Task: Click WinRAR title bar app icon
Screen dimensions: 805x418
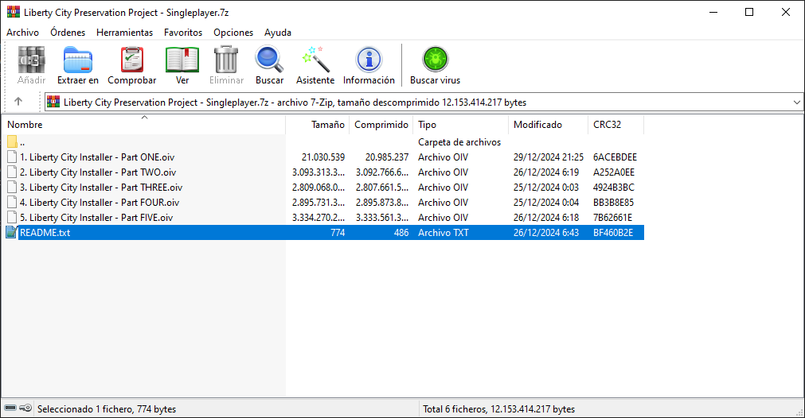Action: tap(14, 12)
